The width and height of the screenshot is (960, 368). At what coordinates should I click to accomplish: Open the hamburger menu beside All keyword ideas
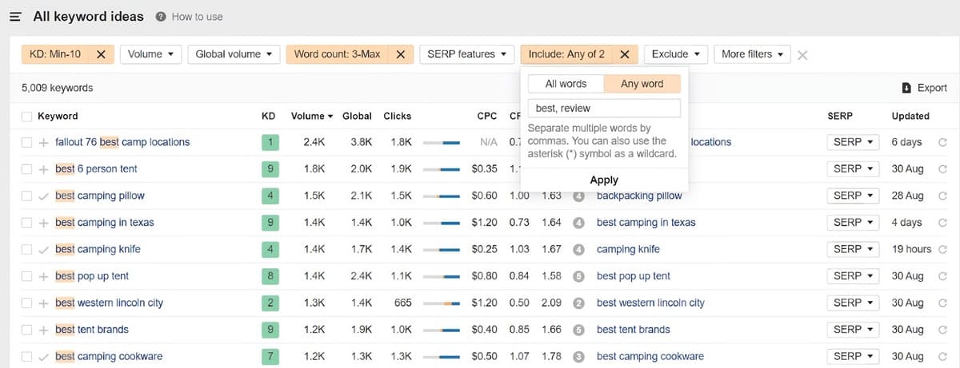pyautogui.click(x=15, y=17)
